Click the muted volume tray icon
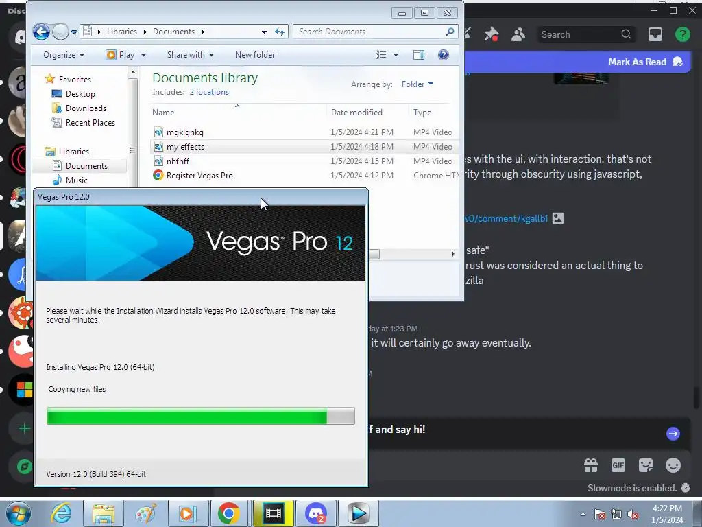The height and width of the screenshot is (527, 702). click(x=633, y=514)
